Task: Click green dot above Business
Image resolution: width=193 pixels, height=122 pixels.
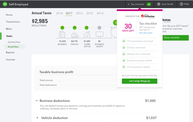Action: tap(62, 28)
